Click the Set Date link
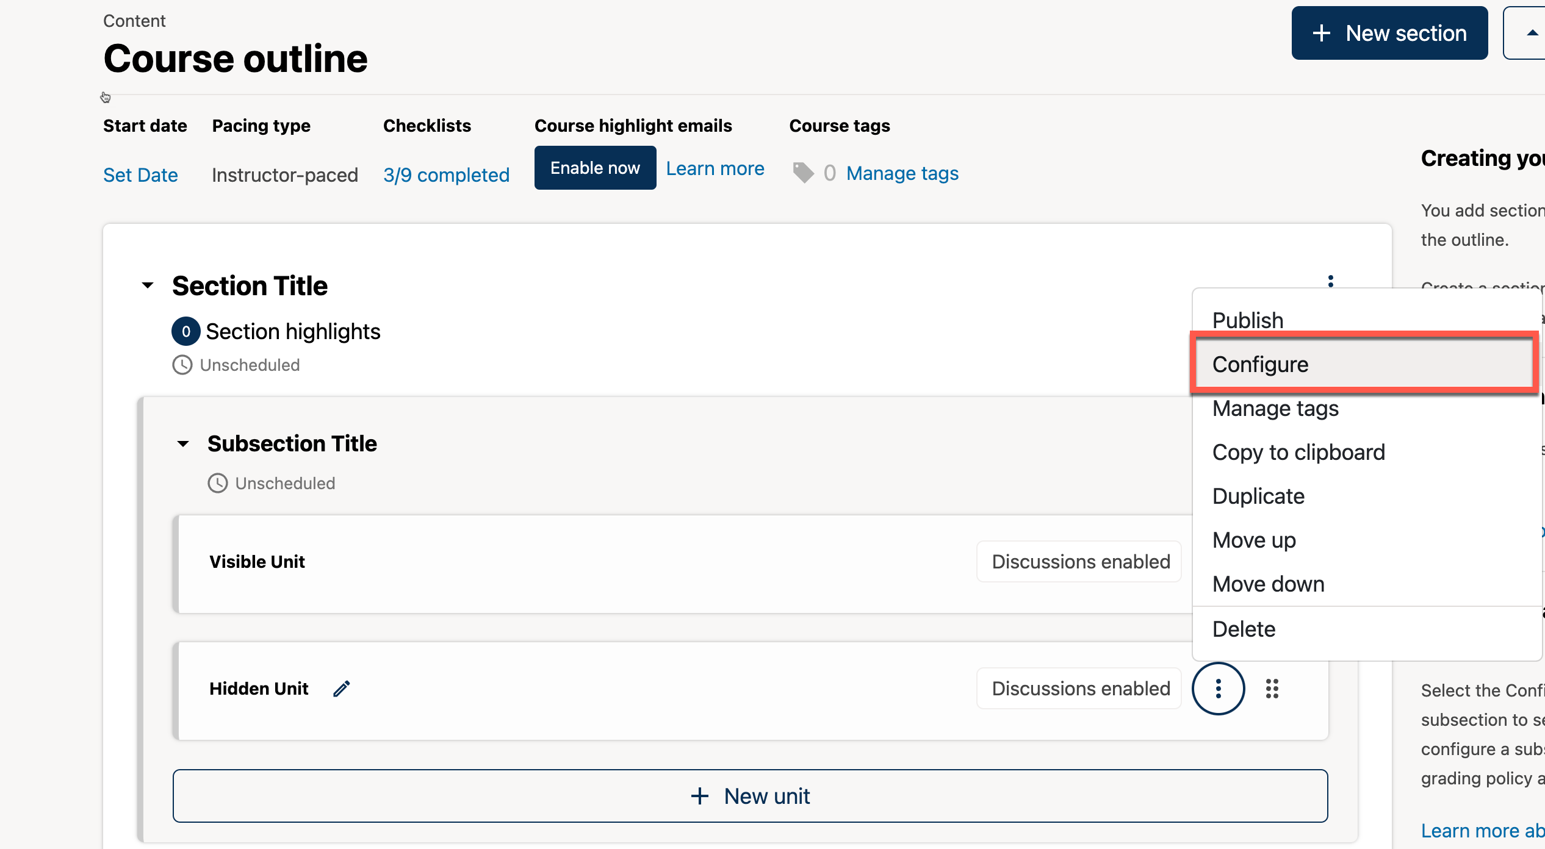The width and height of the screenshot is (1545, 849). tap(140, 175)
